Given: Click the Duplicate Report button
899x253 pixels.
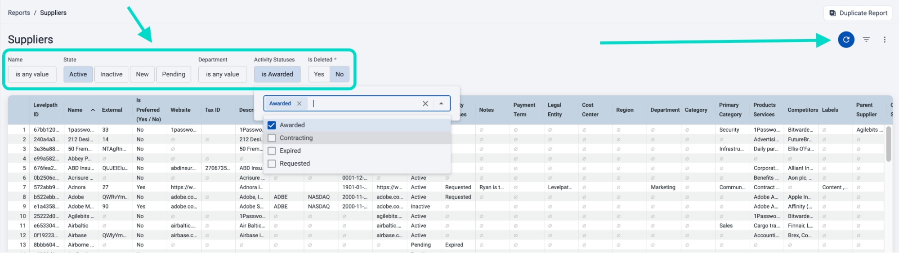Looking at the screenshot, I should pos(858,13).
